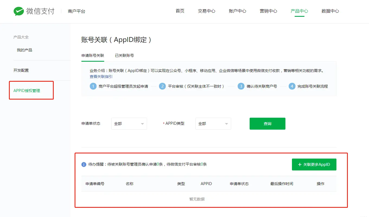Click the step text 商户平台超级管理员发起申请
369x217 pixels.
pos(123,86)
